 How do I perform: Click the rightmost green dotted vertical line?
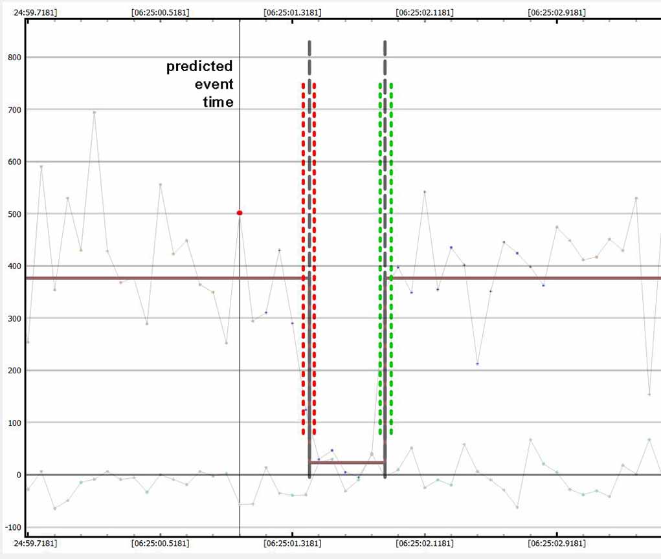tap(392, 259)
